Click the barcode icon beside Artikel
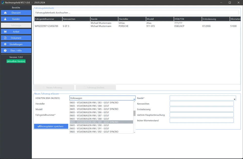Image resolution: width=243 pixels, height=159 pixels. pos(5,32)
